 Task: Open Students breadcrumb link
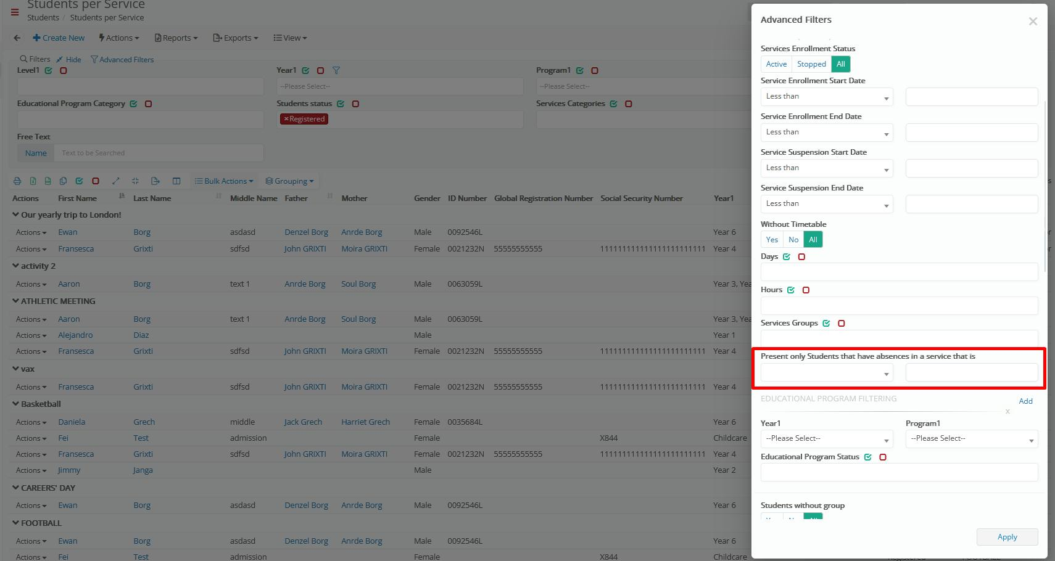tap(43, 18)
